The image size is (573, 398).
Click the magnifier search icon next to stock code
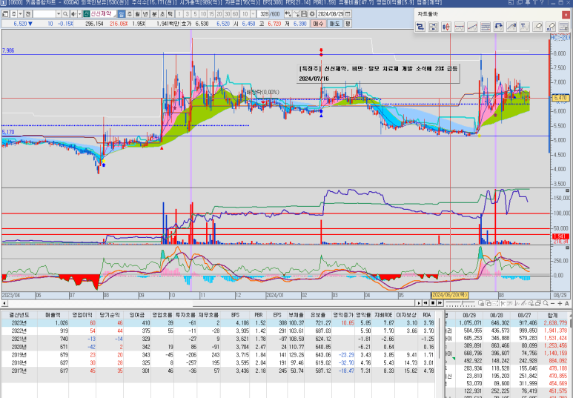pyautogui.click(x=65, y=14)
